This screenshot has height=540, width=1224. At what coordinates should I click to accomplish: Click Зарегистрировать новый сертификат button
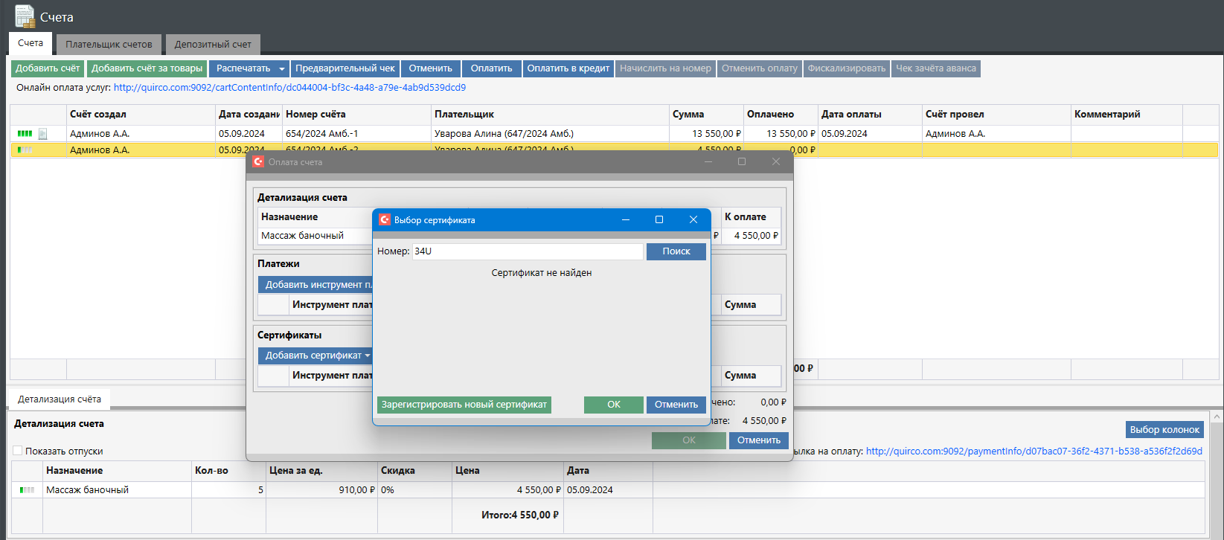(464, 405)
